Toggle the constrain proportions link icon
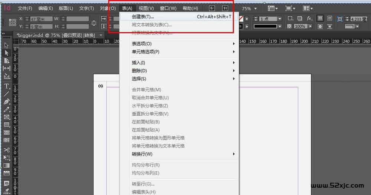 pos(93,23)
